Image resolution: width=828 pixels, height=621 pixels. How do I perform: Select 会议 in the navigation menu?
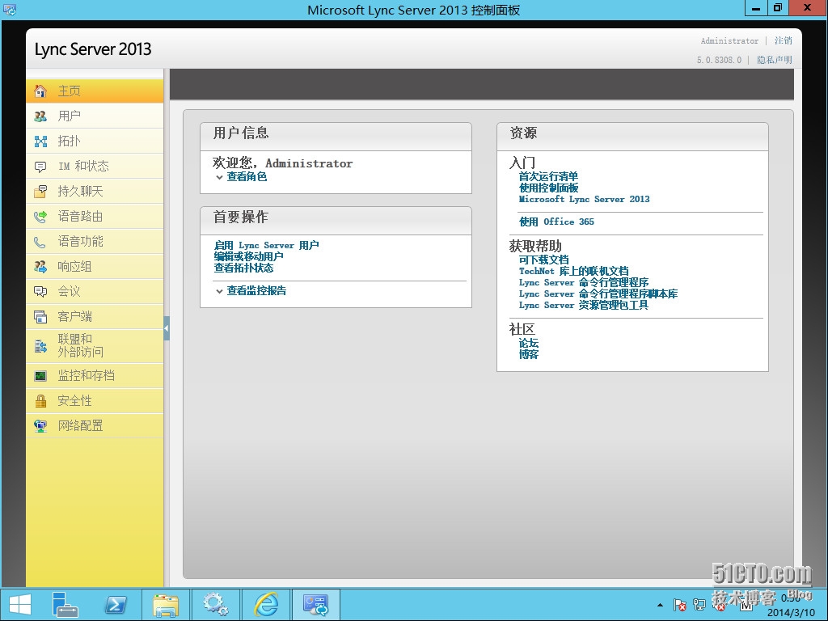click(x=95, y=291)
